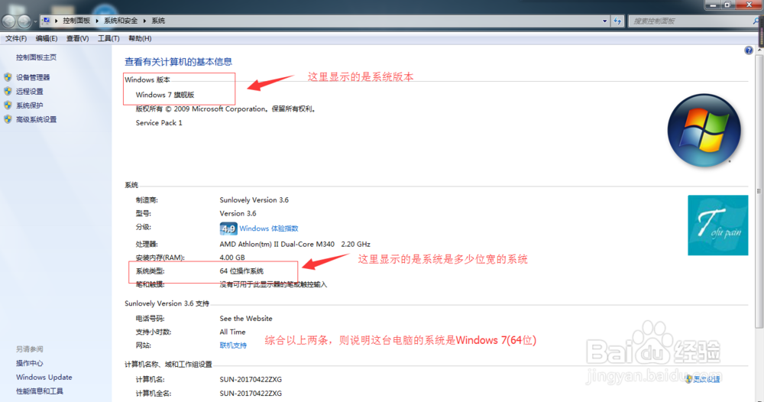This screenshot has width=764, height=402.
Task: Click shield icon next to 远程设置
Action: (8, 91)
